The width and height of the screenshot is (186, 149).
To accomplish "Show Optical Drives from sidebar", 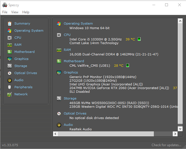I will tap(26, 73).
